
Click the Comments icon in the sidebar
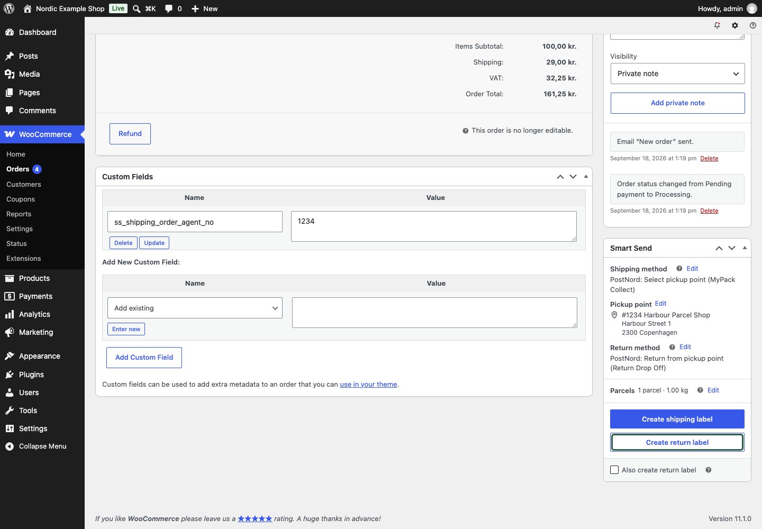pos(10,111)
